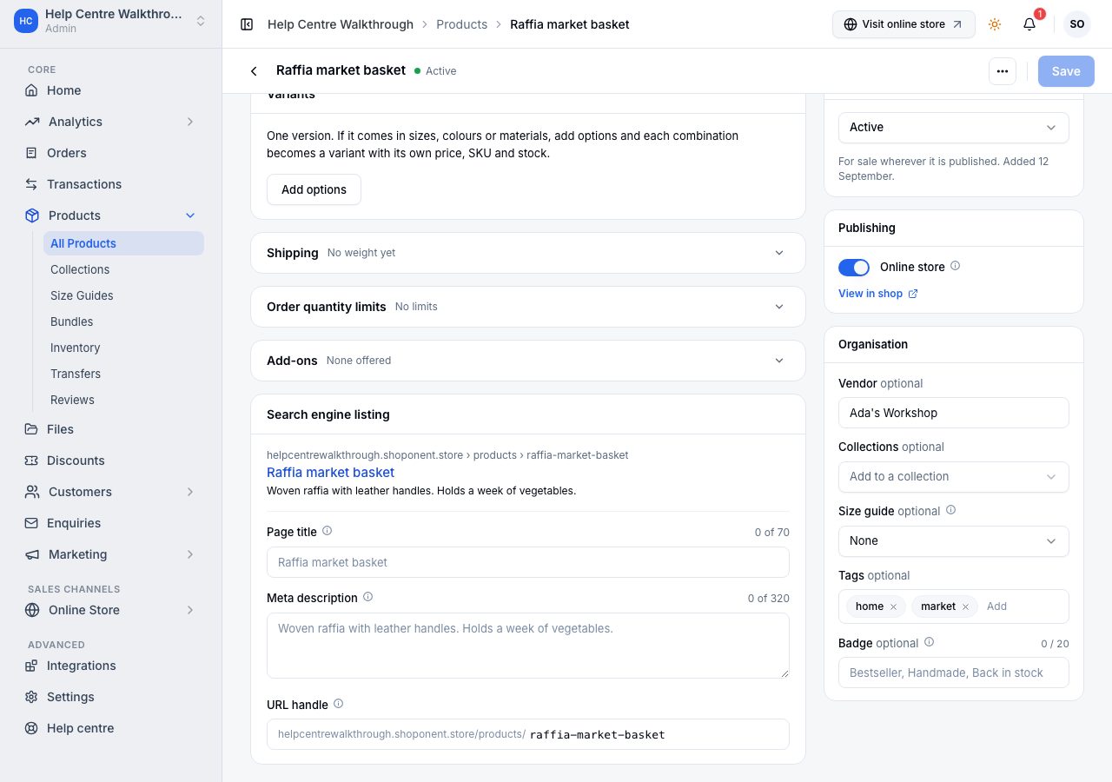Click the Save button
Screen dimensions: 1112x782
coord(1066,71)
